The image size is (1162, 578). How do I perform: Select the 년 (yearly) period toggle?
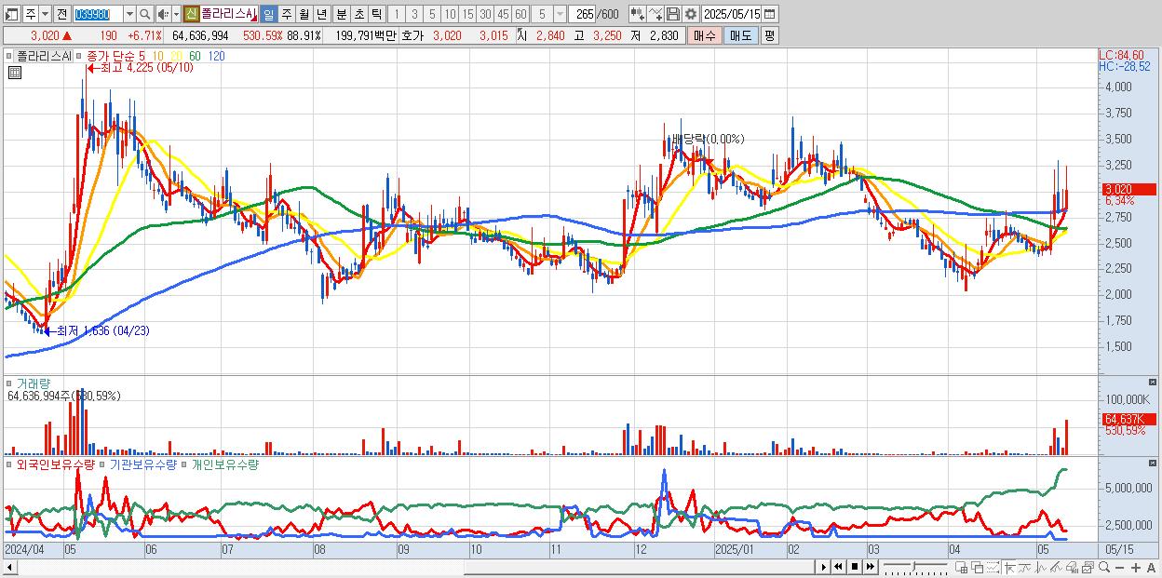[321, 14]
